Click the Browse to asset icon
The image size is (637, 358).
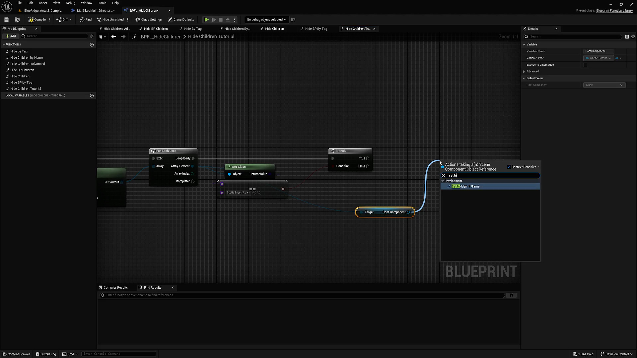[17, 20]
